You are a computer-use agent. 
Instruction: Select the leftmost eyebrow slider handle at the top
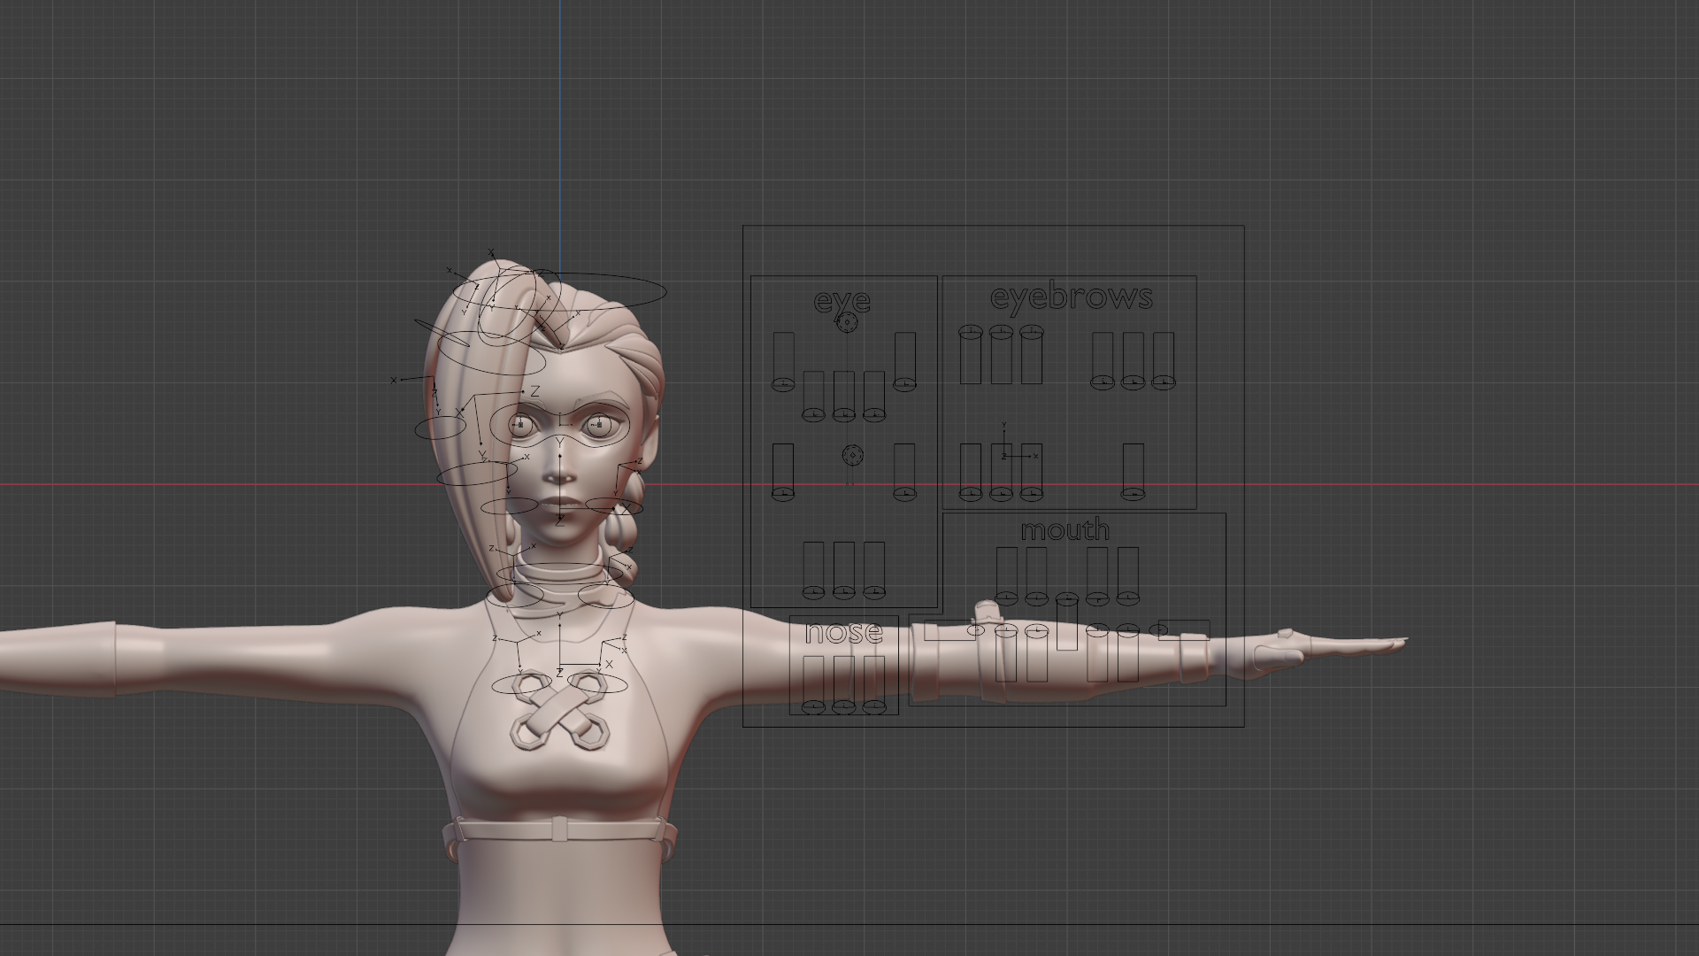point(971,332)
